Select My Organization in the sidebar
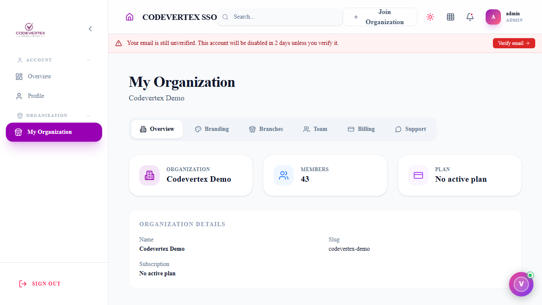The height and width of the screenshot is (305, 542). (x=54, y=132)
